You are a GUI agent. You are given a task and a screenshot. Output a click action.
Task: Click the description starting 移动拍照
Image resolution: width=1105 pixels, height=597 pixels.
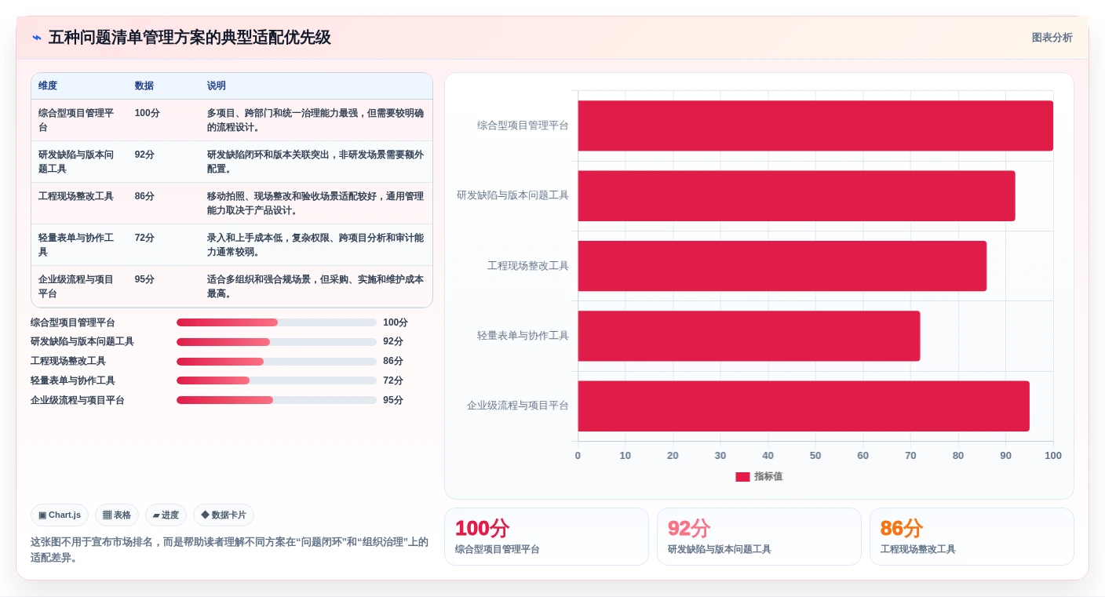[x=315, y=203]
